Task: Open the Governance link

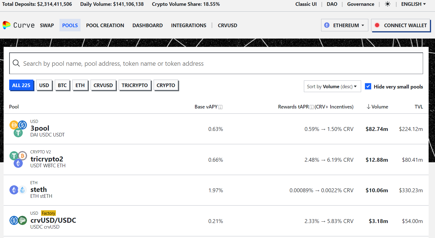Action: 361,4
